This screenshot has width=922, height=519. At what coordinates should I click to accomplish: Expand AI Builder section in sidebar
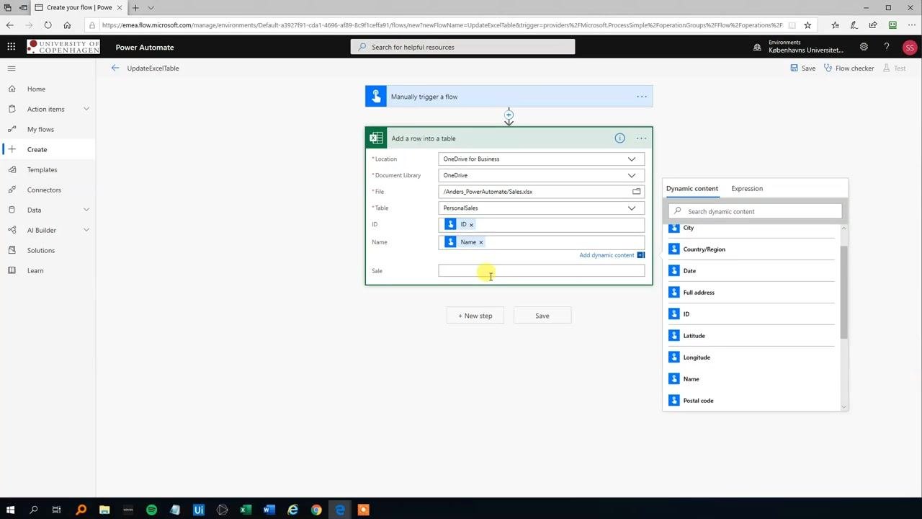pos(86,230)
